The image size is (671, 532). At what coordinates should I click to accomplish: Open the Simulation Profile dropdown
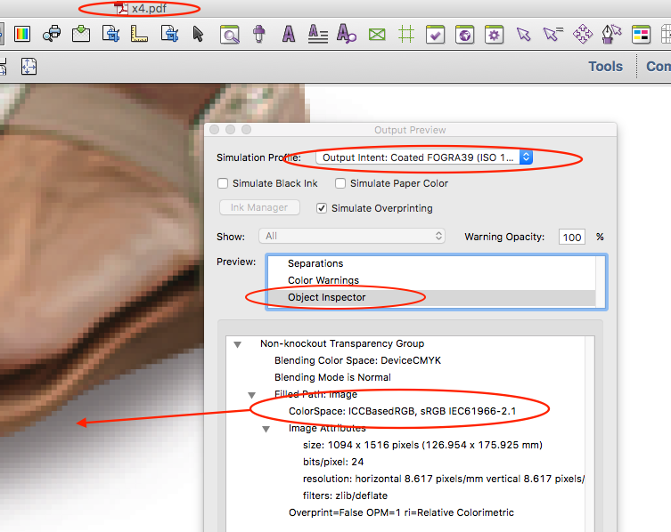pyautogui.click(x=423, y=157)
